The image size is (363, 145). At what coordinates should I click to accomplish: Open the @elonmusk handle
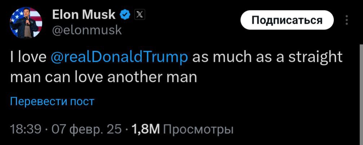(87, 30)
